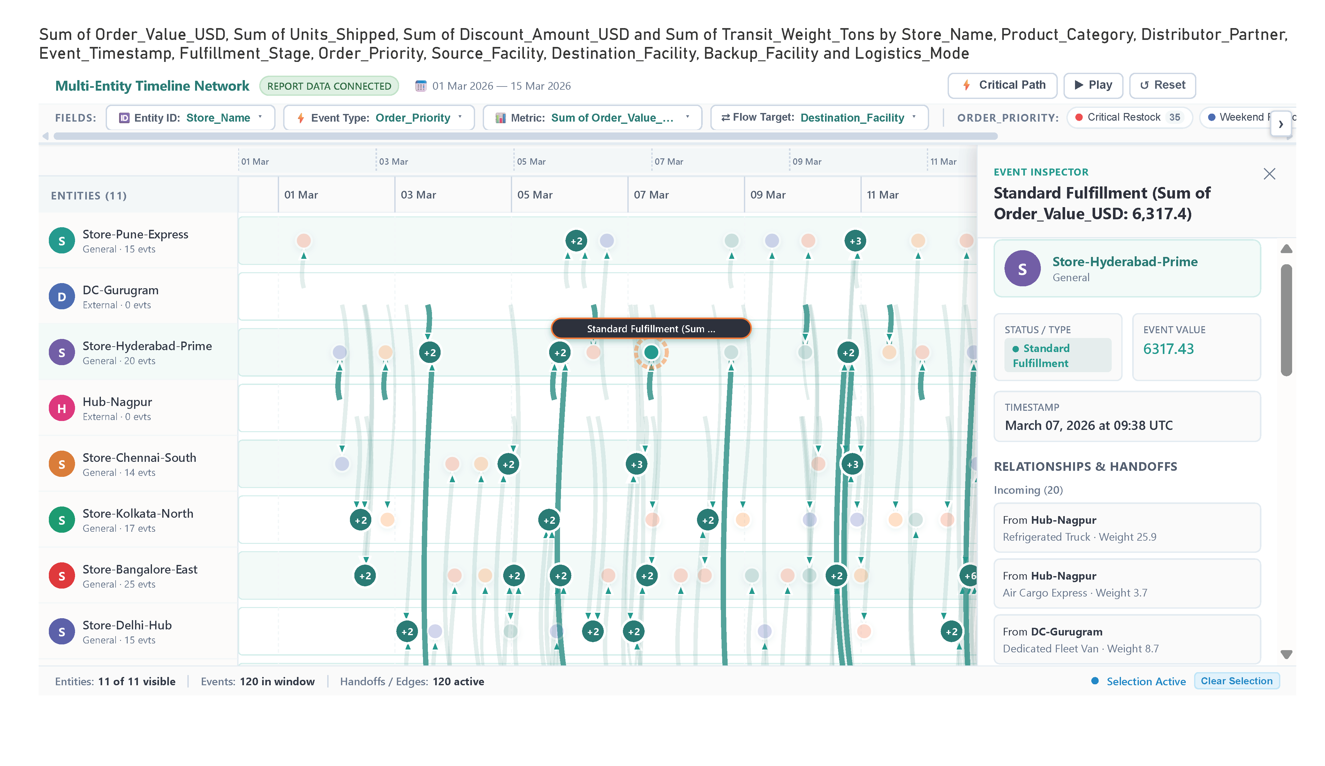
Task: Open the Air Cargo Express handoff card
Action: tap(1127, 583)
